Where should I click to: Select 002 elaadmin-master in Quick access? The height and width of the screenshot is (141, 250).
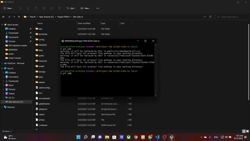[18, 45]
